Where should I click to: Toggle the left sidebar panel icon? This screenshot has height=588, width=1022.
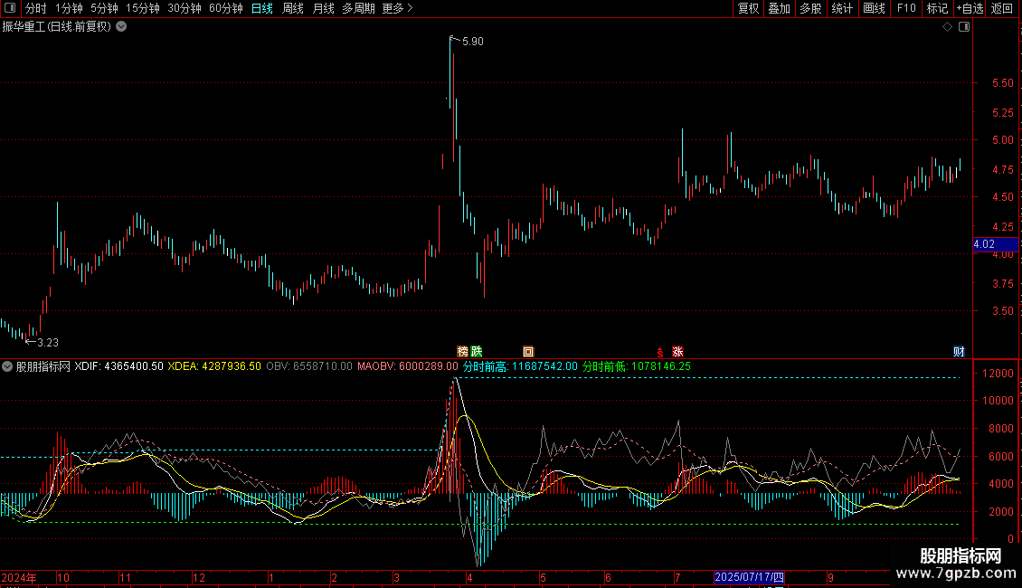(x=10, y=8)
